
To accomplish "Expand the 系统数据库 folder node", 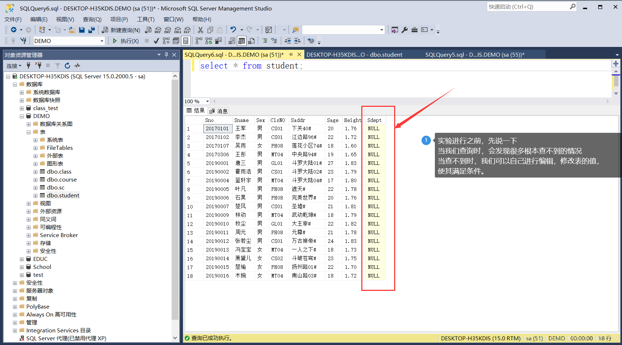I will point(22,92).
